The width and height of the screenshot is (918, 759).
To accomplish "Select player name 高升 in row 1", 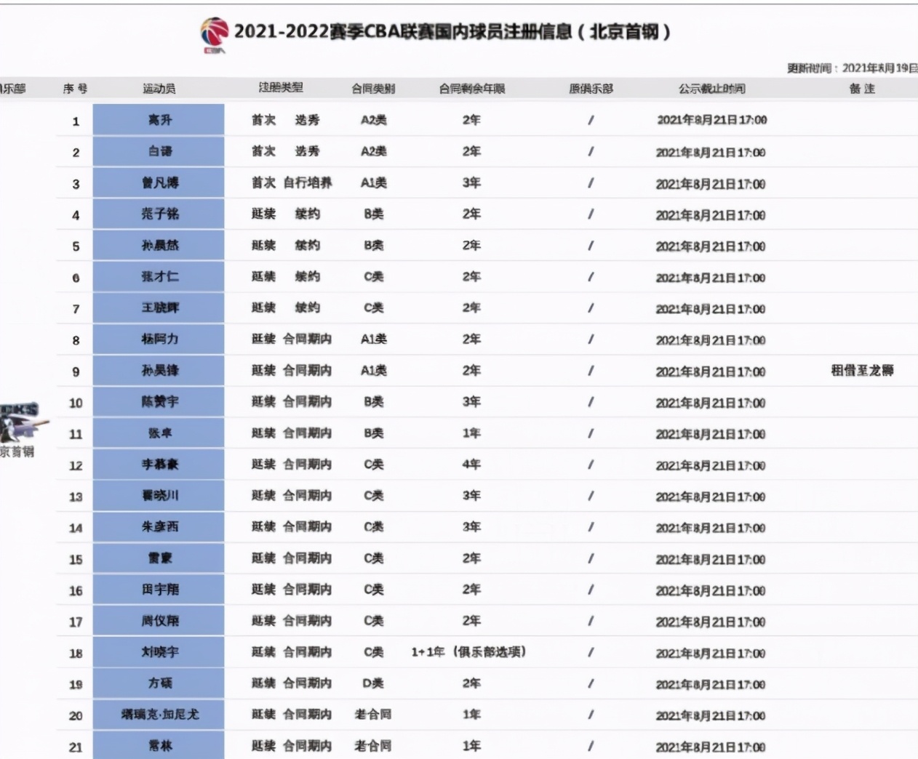I will click(159, 120).
